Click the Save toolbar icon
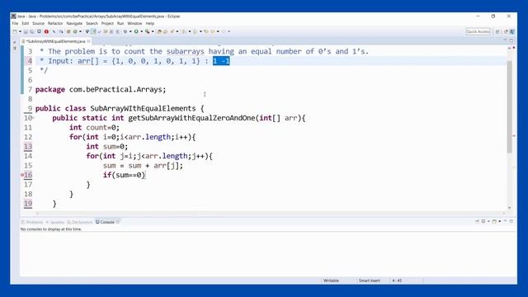Screen dimensions: 528x297 (x=26, y=31)
